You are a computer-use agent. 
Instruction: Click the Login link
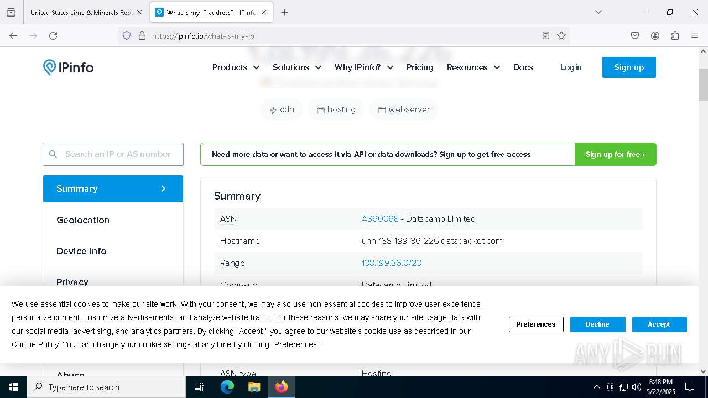tap(571, 67)
